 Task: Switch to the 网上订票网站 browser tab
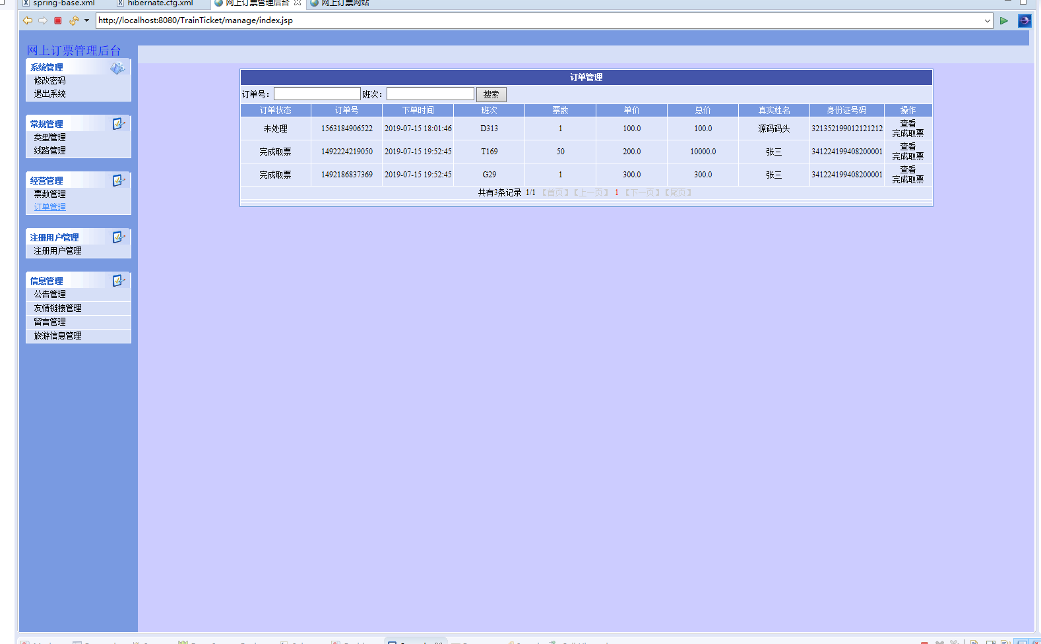click(340, 3)
